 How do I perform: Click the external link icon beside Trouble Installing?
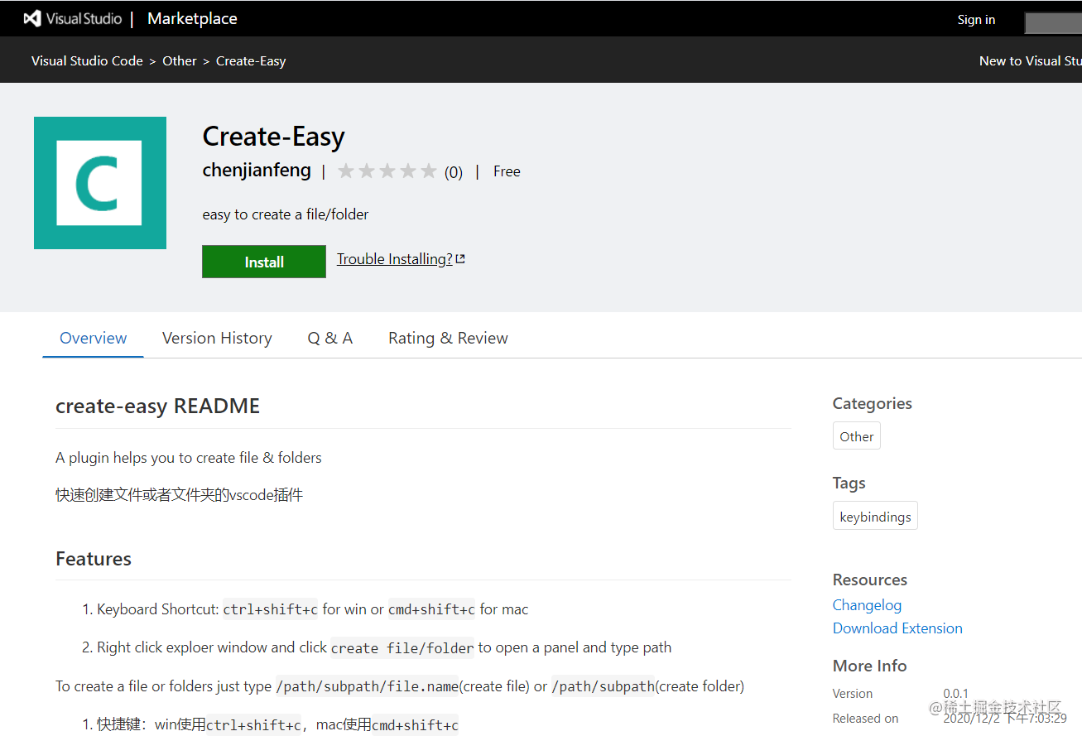click(x=460, y=259)
